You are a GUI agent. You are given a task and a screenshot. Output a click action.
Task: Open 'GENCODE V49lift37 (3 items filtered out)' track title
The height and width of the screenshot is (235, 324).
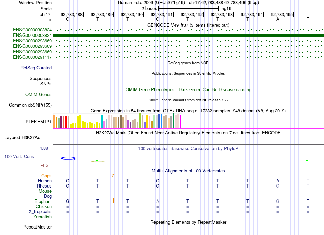[188, 25]
